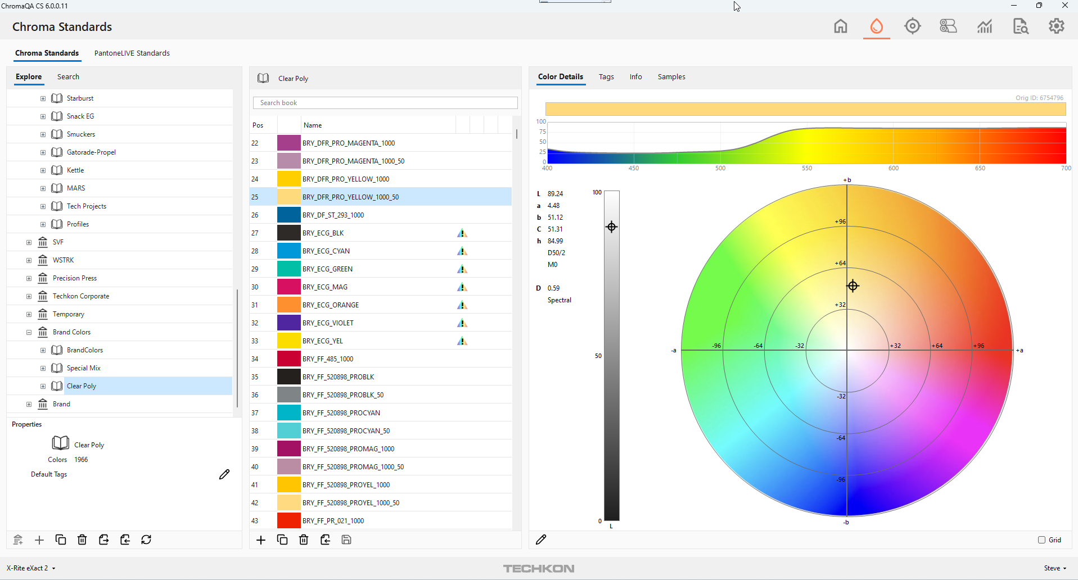Click export book icon in Explore panel
Screen dimensions: 1078x580
point(103,540)
